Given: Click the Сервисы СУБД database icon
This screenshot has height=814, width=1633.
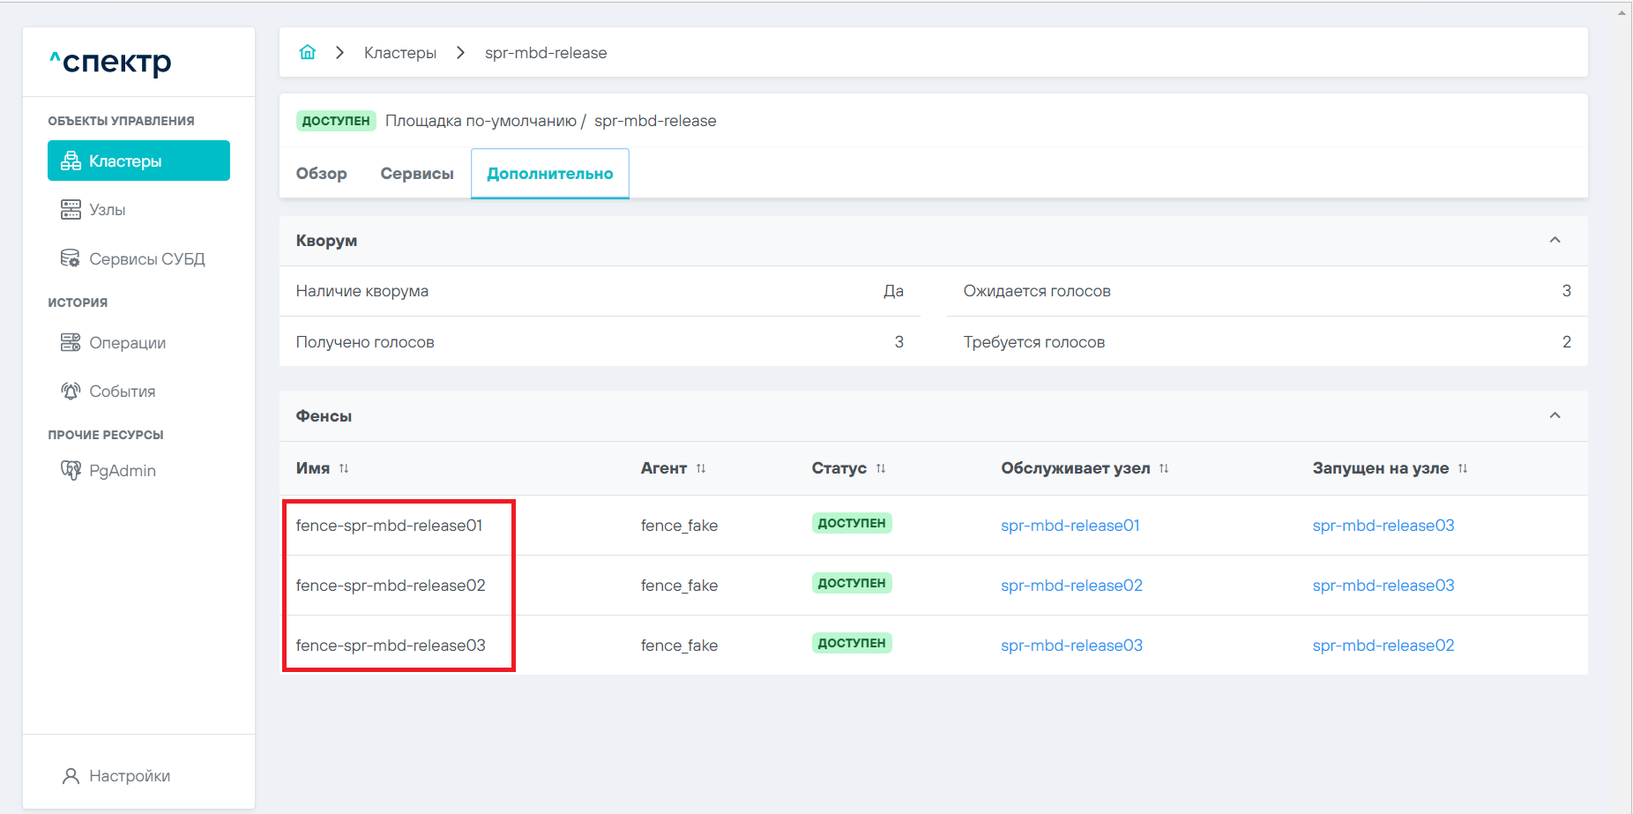Looking at the screenshot, I should pos(71,258).
